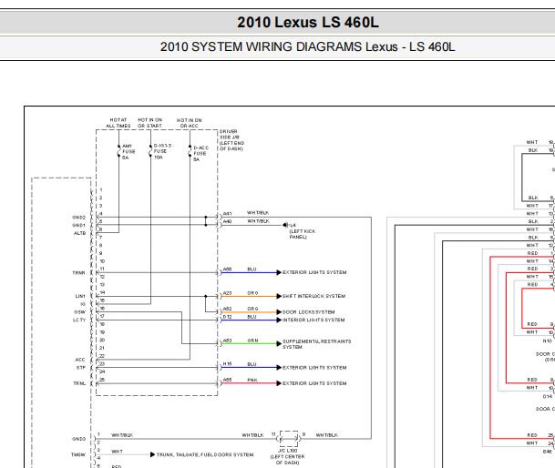Click "EXTERIOR LIGHTS SYSTEM" on the A68 wire

pyautogui.click(x=314, y=272)
